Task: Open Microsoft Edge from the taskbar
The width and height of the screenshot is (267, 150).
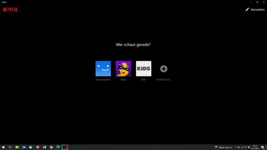Action: (58, 147)
